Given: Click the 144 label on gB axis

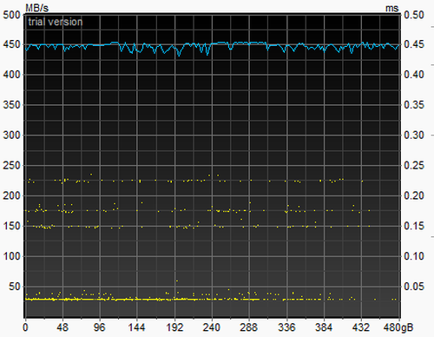Looking at the screenshot, I should (x=136, y=327).
